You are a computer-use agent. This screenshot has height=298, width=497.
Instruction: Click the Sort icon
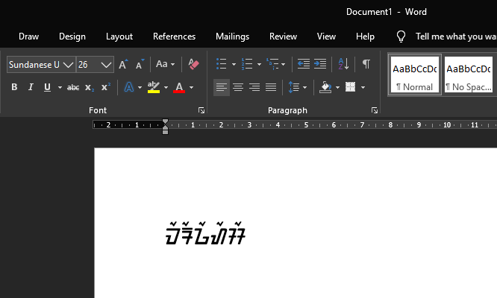click(x=343, y=65)
